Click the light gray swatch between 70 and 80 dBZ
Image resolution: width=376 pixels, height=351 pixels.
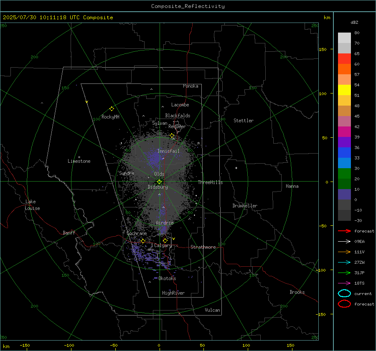tap(344, 38)
